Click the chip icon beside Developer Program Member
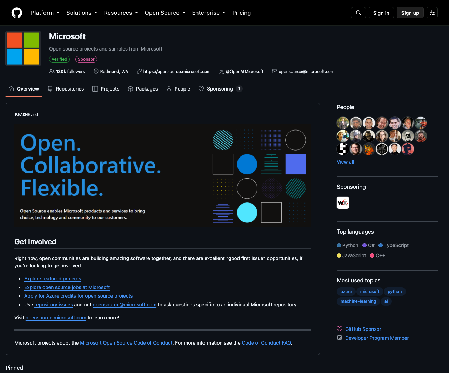 [340, 338]
